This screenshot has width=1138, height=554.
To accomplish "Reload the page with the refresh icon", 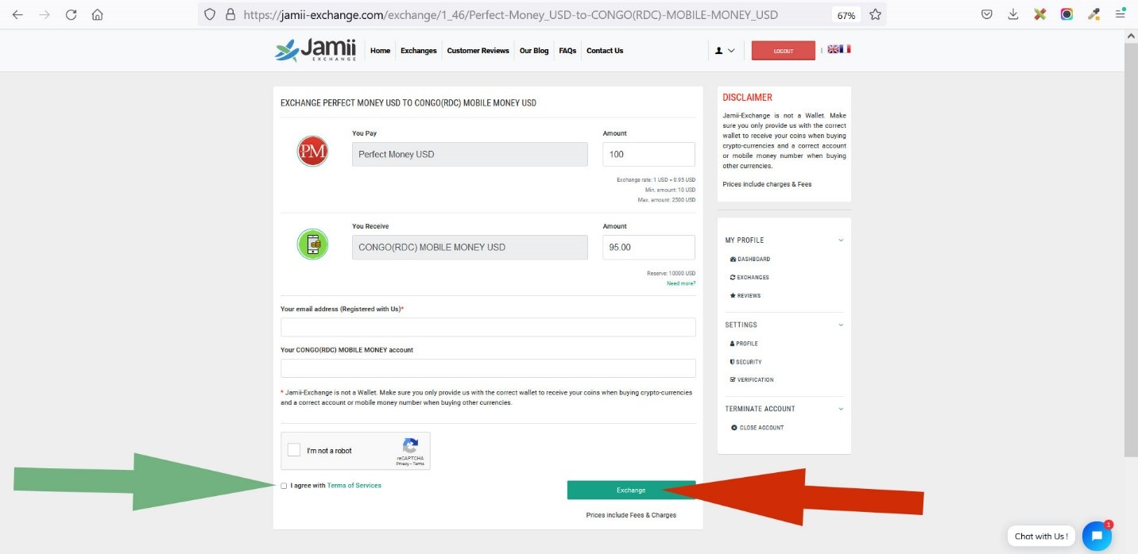I will coord(72,14).
